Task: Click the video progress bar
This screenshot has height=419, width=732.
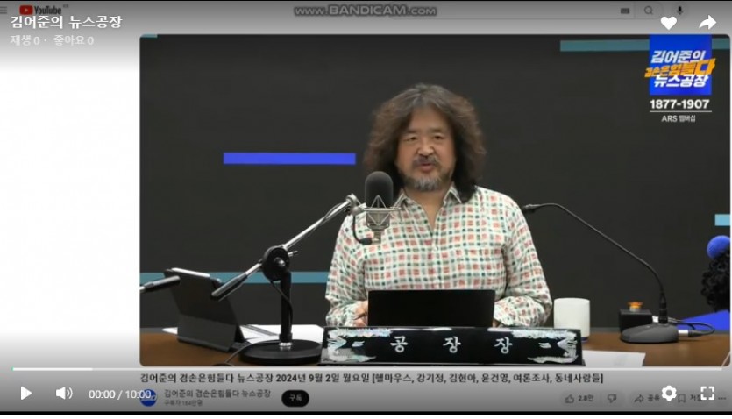Action: [367, 369]
